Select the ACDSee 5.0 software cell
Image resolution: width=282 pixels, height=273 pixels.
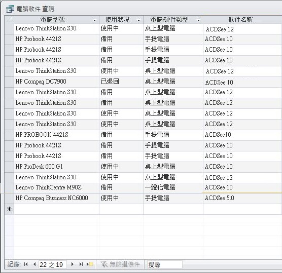[x=242, y=198]
